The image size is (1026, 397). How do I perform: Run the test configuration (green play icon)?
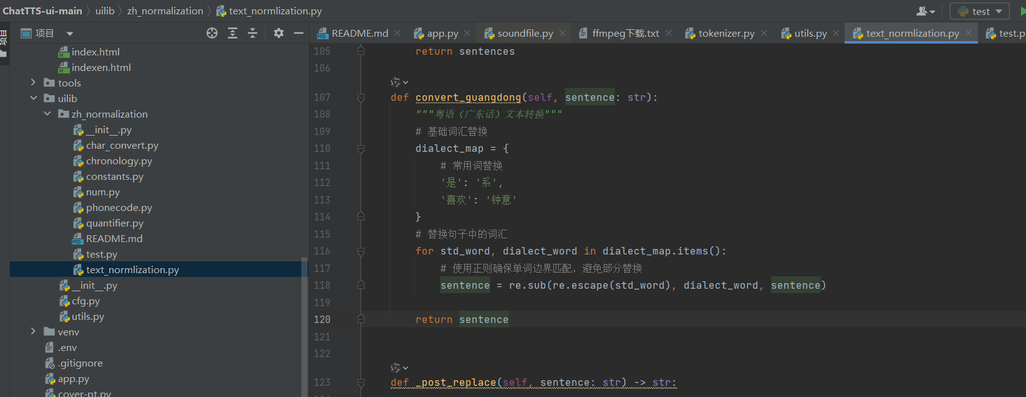click(x=1023, y=11)
